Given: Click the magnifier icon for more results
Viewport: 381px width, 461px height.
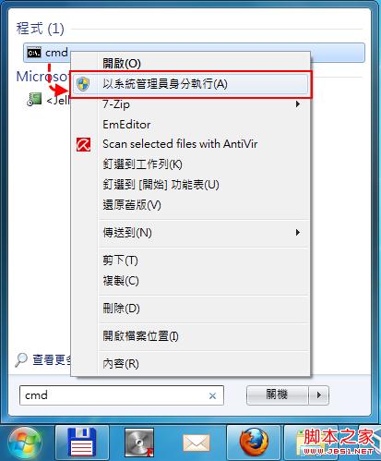Looking at the screenshot, I should 21,359.
